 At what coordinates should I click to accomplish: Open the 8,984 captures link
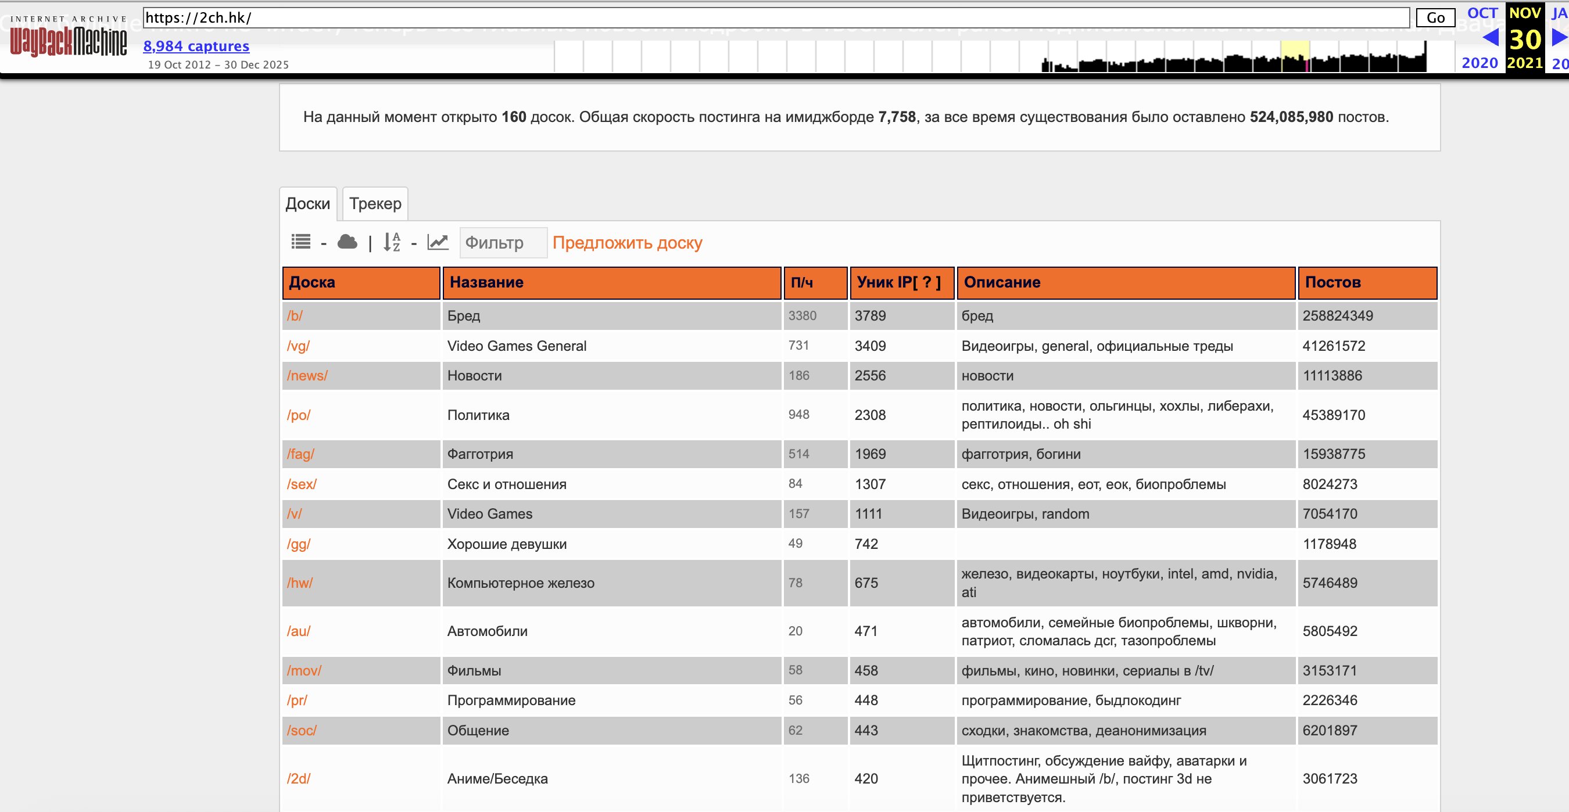196,46
